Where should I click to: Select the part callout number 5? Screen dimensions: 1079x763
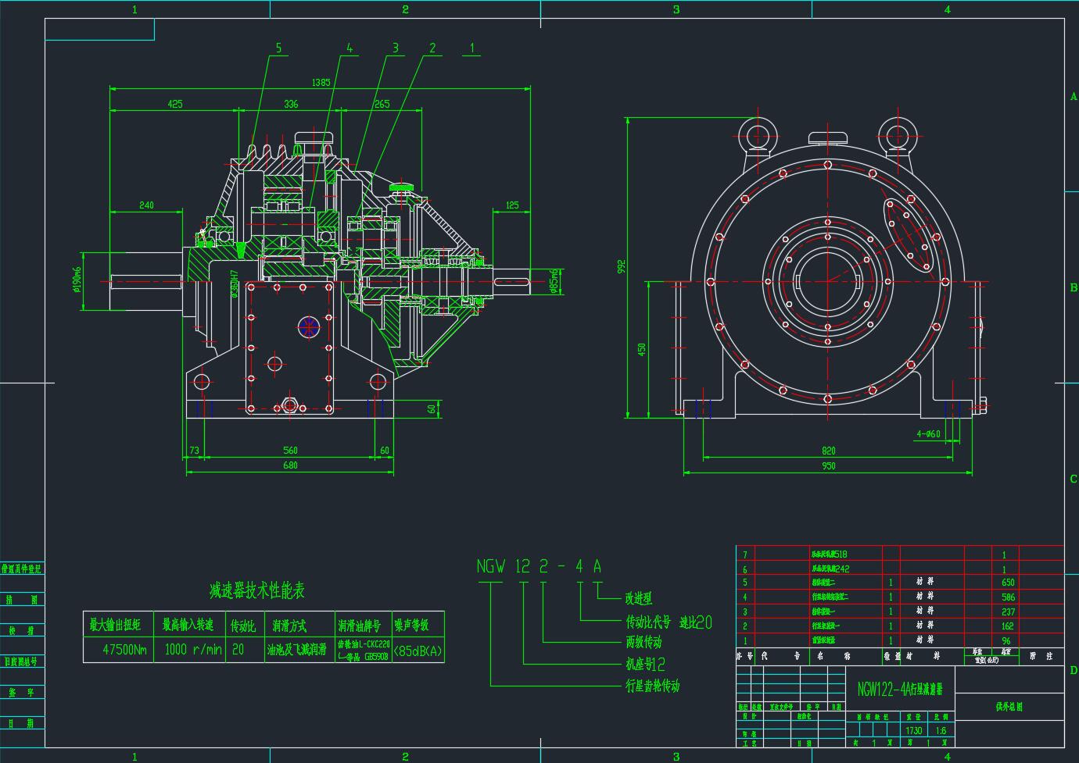278,48
